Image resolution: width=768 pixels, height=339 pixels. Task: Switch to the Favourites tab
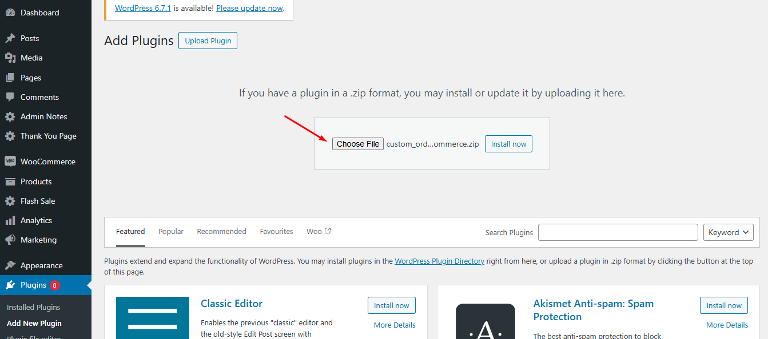click(x=276, y=231)
